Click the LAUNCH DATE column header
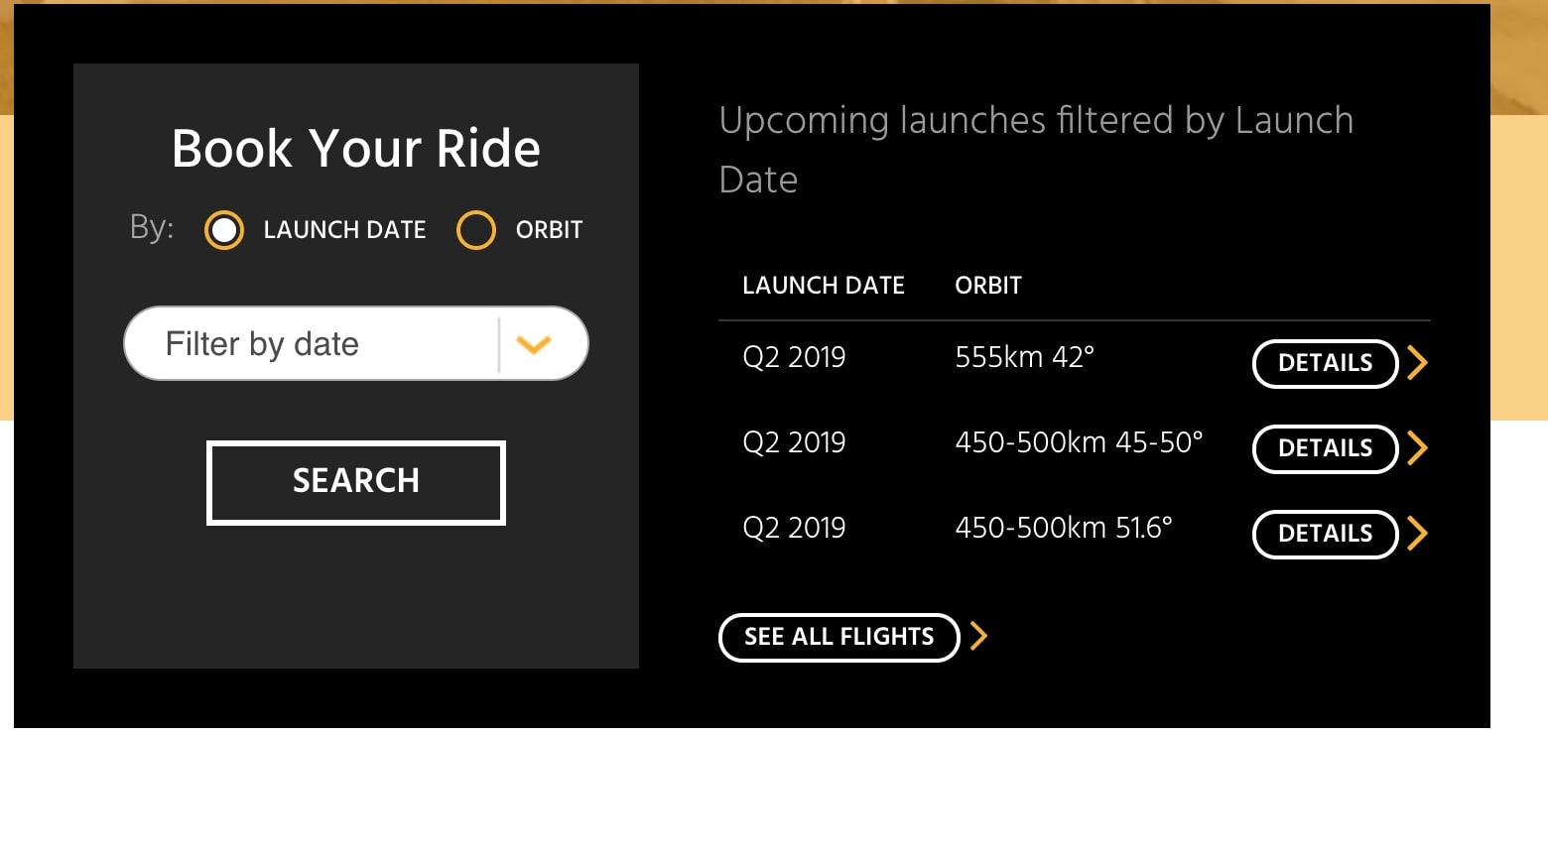The image size is (1548, 861). (824, 286)
